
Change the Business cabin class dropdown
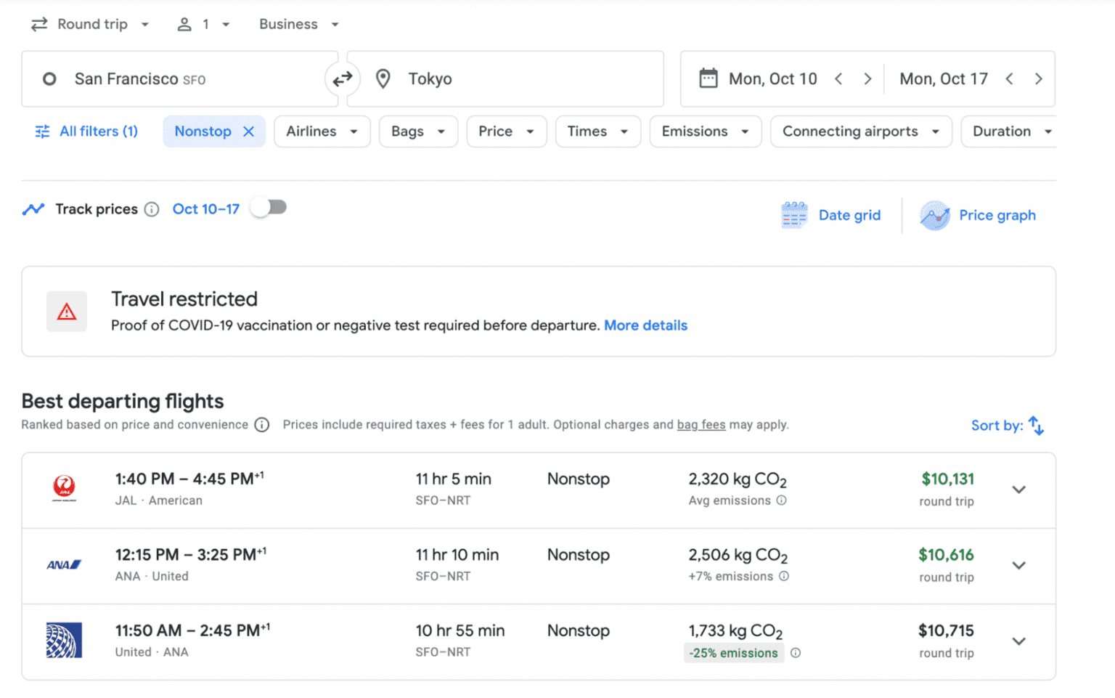pos(298,24)
